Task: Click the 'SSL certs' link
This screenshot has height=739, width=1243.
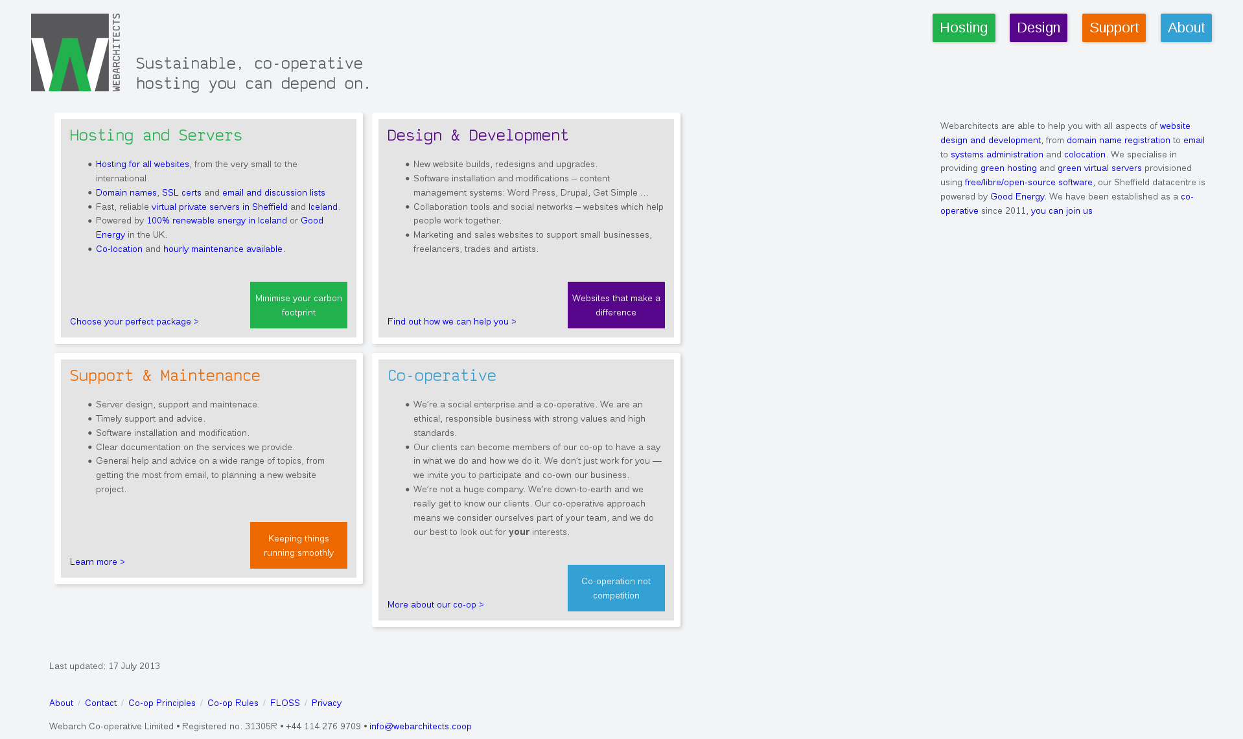Action: pos(181,193)
